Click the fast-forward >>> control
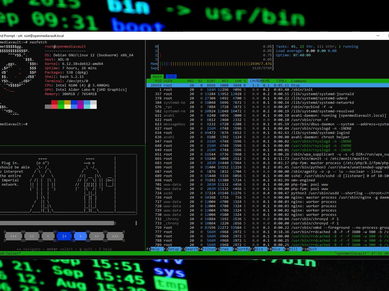The height and width of the screenshot is (291, 389). [115, 236]
